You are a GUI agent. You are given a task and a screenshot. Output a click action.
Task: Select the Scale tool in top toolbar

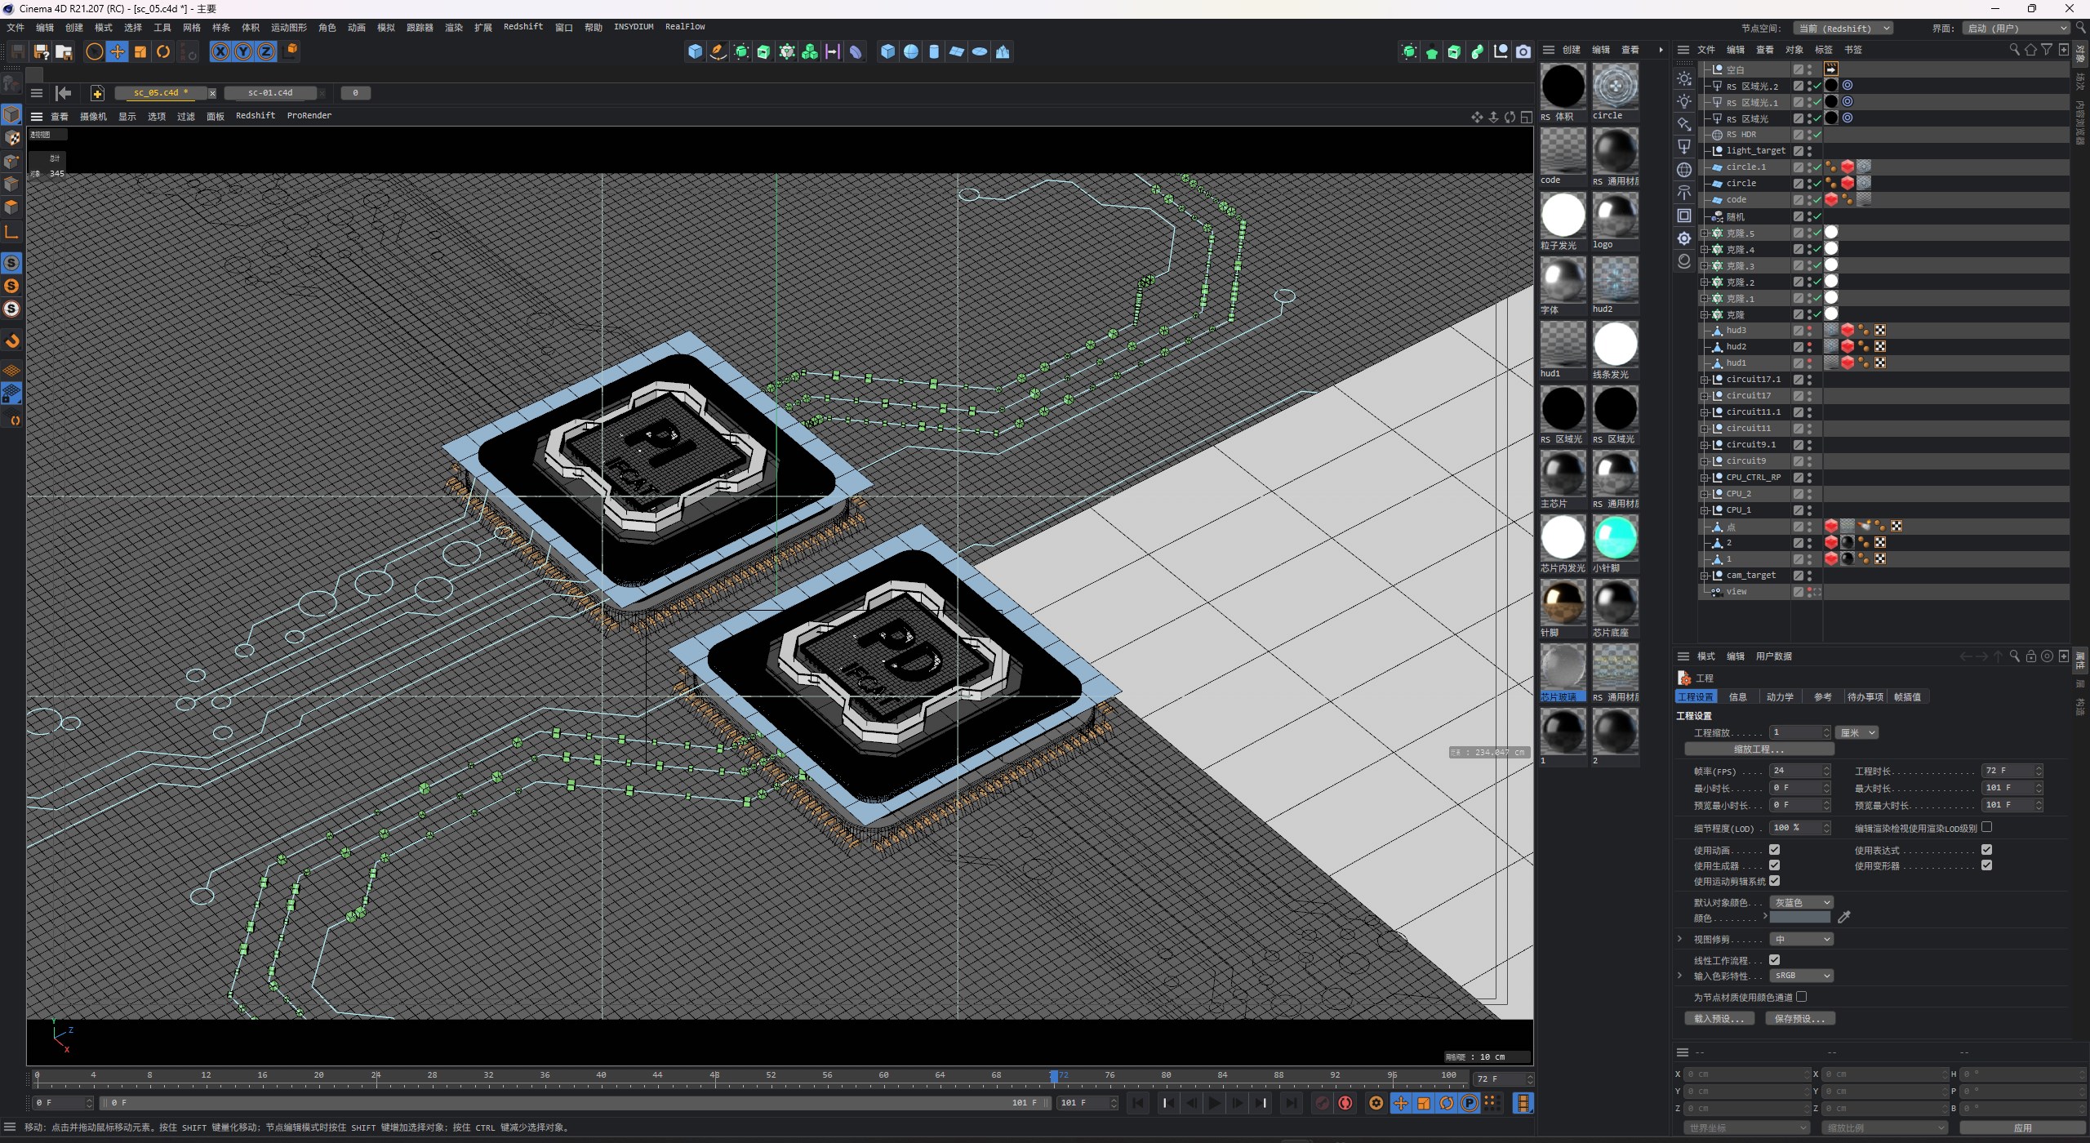click(140, 52)
